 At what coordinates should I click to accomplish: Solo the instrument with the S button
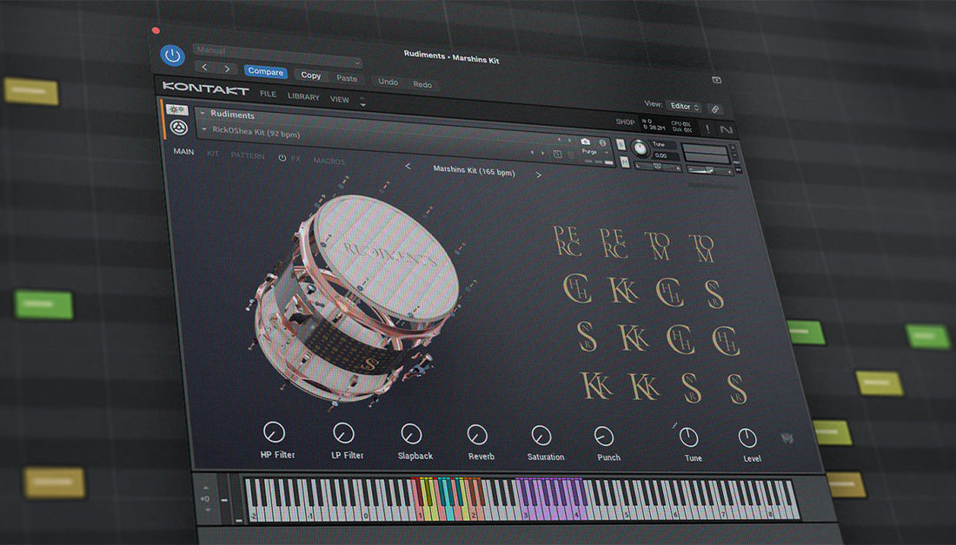click(621, 144)
